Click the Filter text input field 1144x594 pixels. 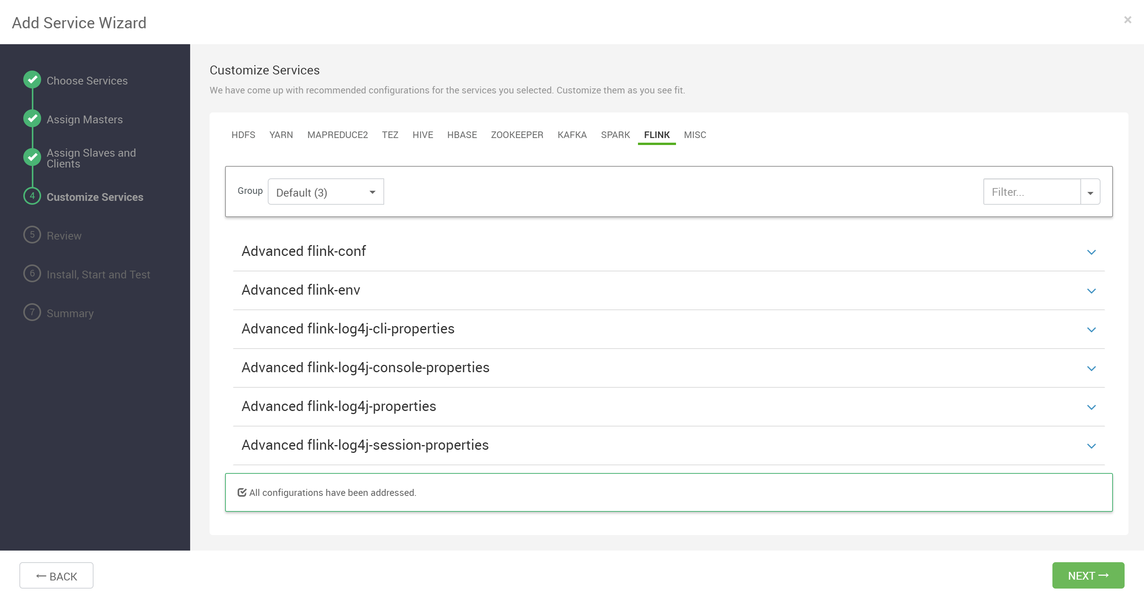click(x=1031, y=192)
